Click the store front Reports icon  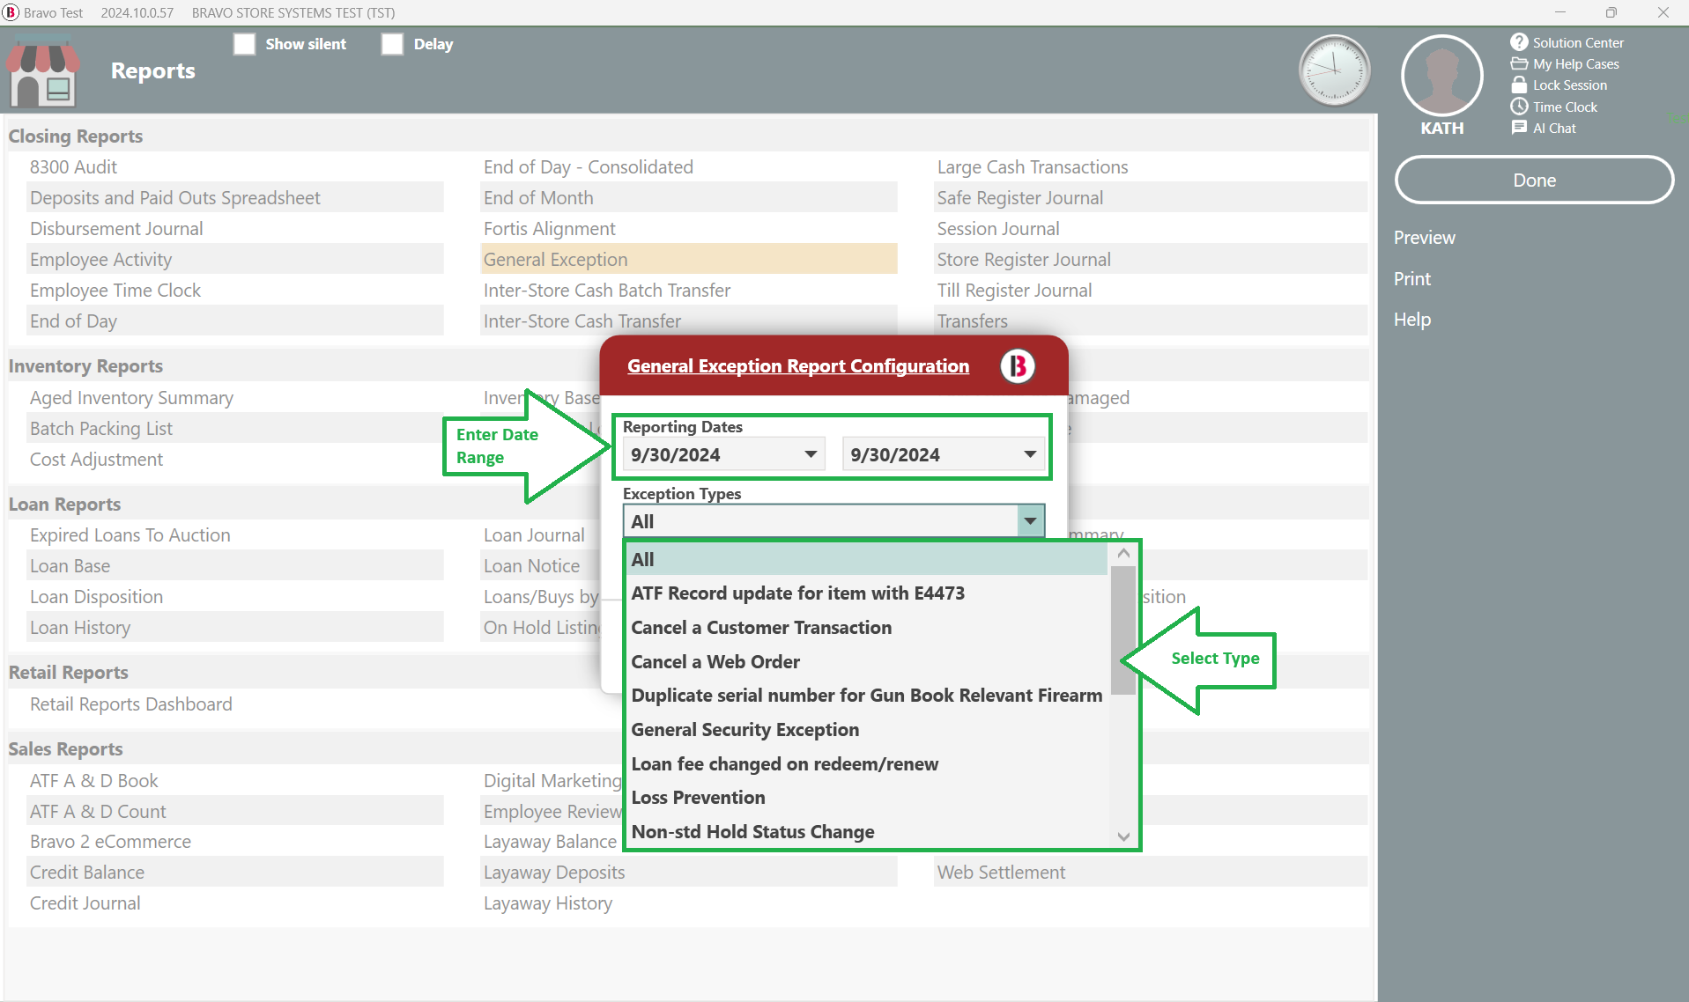click(42, 72)
